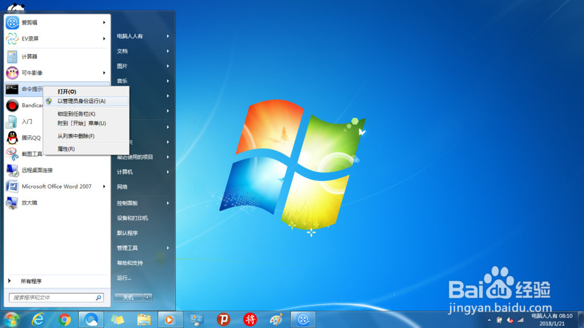Image resolution: width=584 pixels, height=328 pixels.
Task: Click the Windows Start orb
Action: [11, 319]
